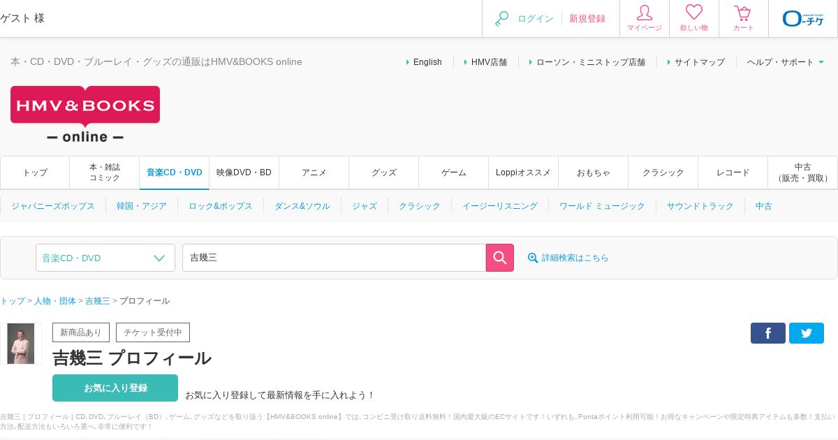Open ジャズ genre link

[x=365, y=206]
